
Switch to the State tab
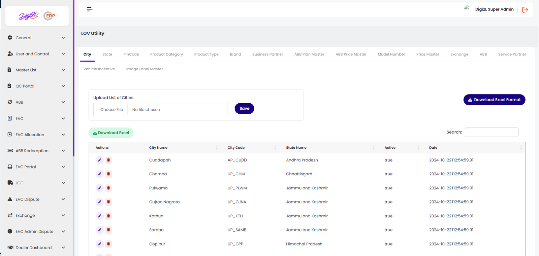pyautogui.click(x=107, y=54)
